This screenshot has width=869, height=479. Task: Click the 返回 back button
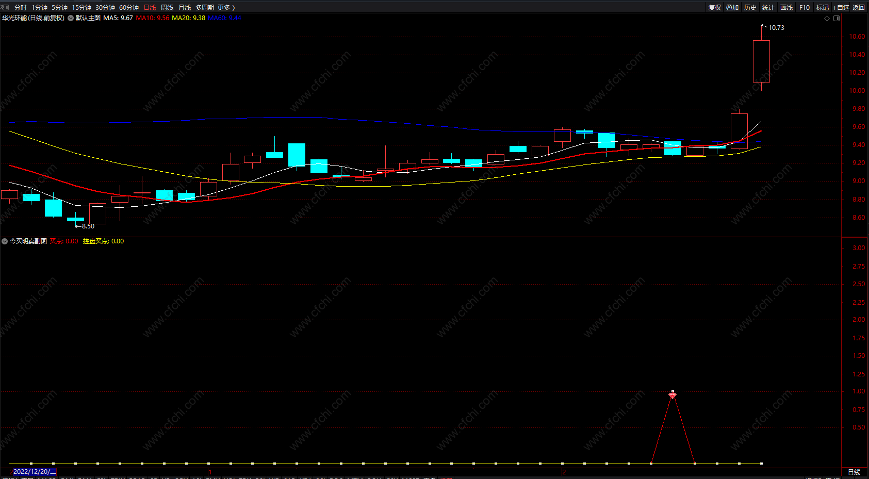[859, 8]
